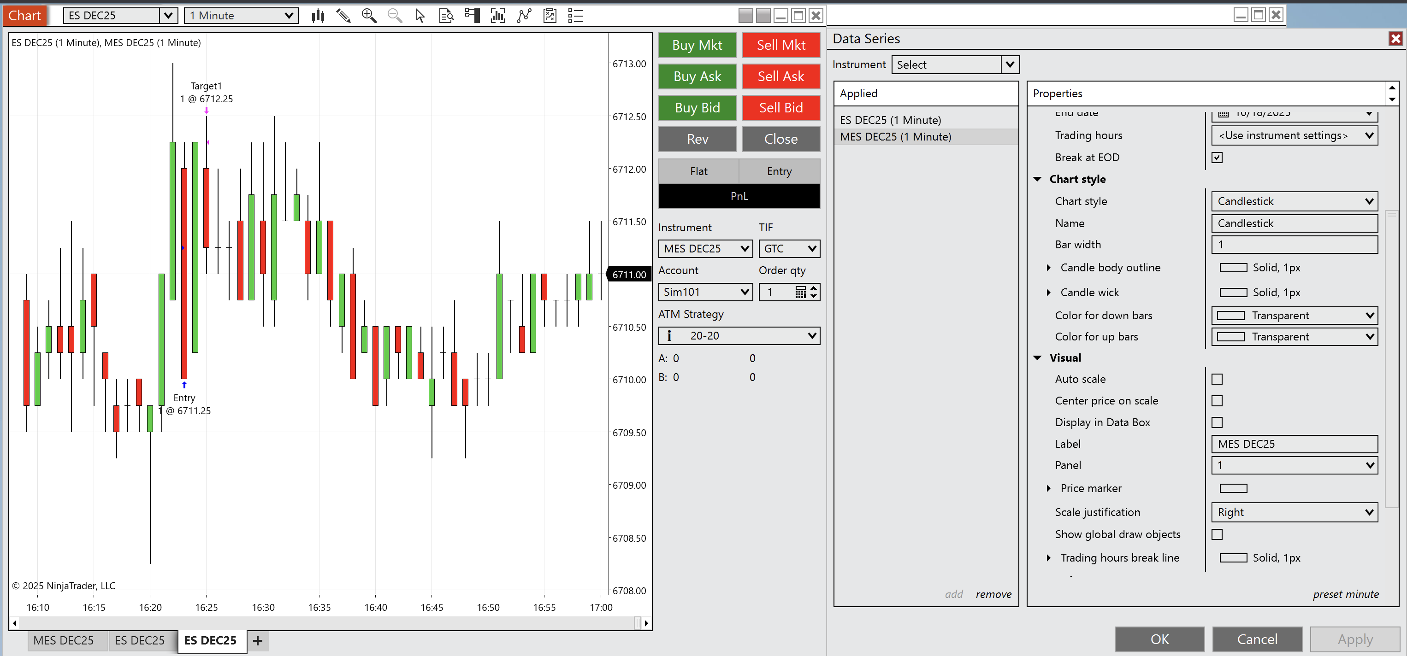Enable the Auto scale checkbox
Screen dimensions: 1407x656
click(1217, 379)
